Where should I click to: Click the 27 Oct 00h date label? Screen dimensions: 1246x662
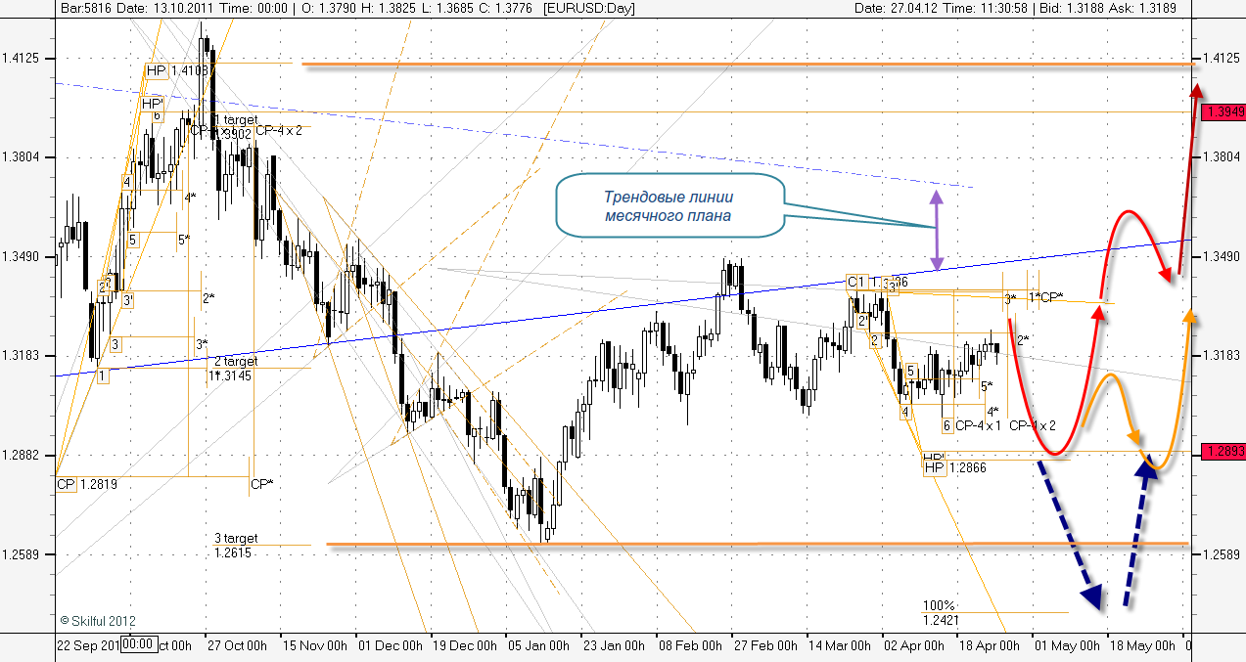pyautogui.click(x=235, y=645)
